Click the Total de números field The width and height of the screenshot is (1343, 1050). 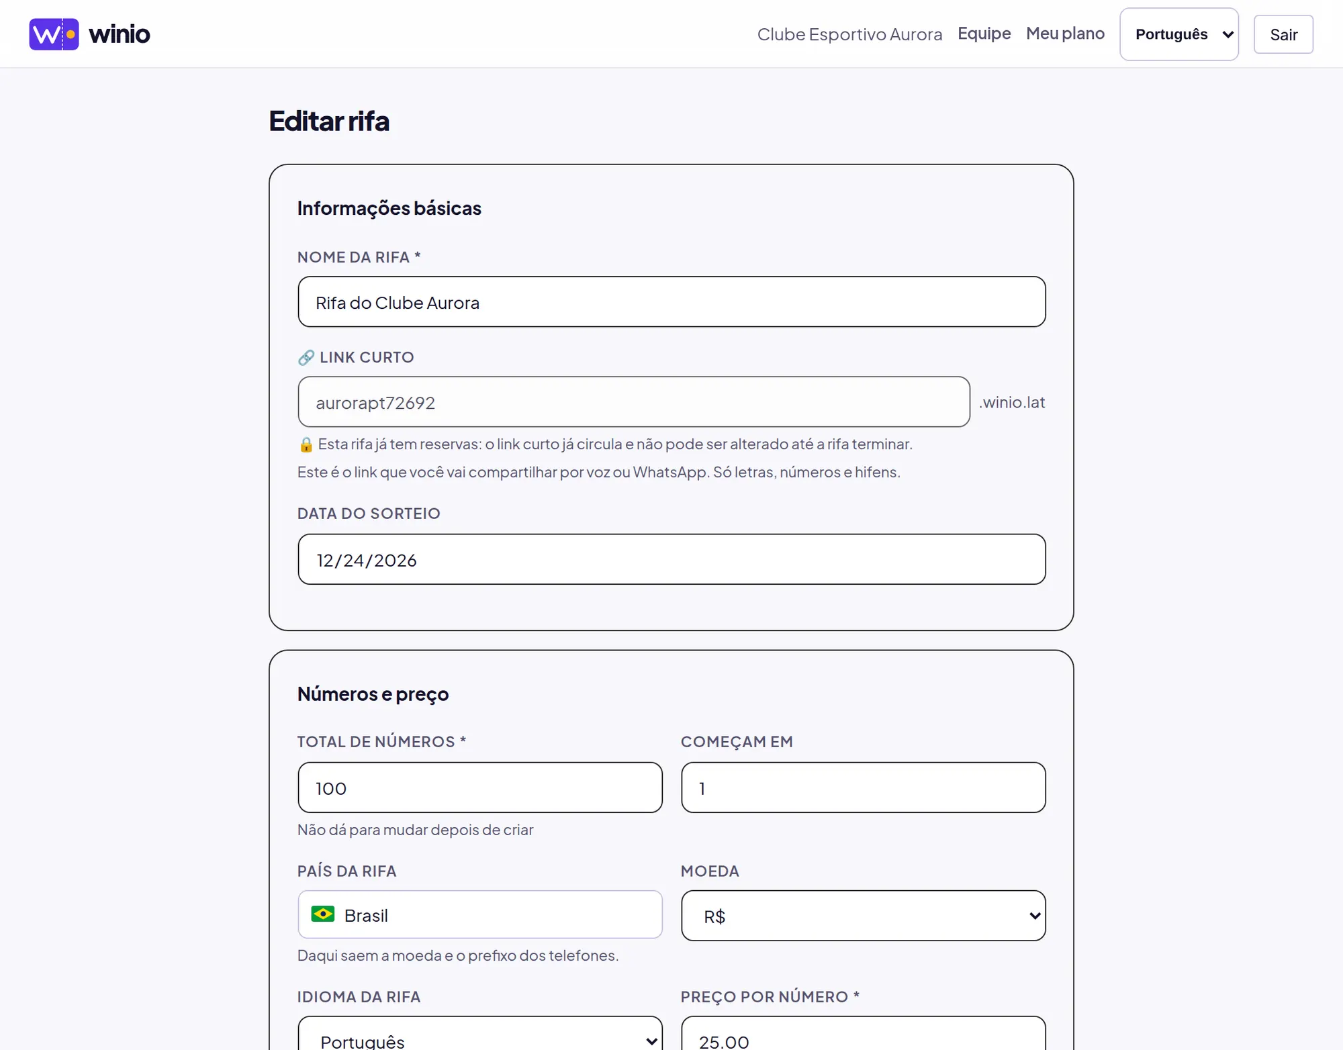[480, 787]
